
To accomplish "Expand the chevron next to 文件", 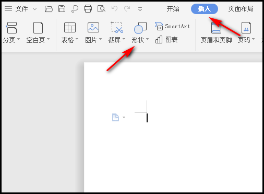I will [35, 9].
